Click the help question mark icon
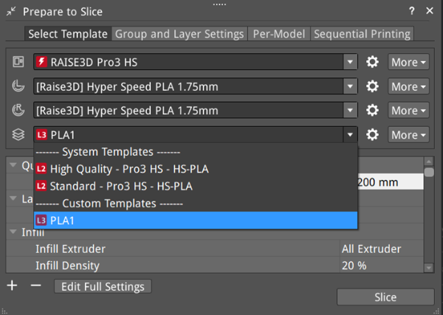Image resolution: width=443 pixels, height=315 pixels. [411, 11]
